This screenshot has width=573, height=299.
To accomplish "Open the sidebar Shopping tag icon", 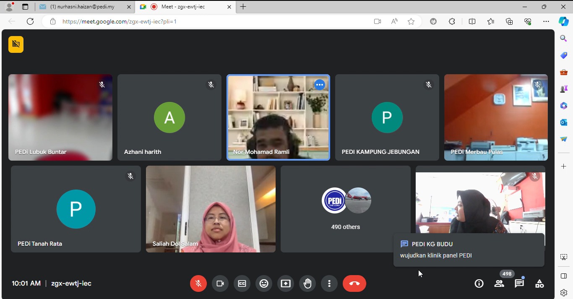I will pyautogui.click(x=564, y=55).
